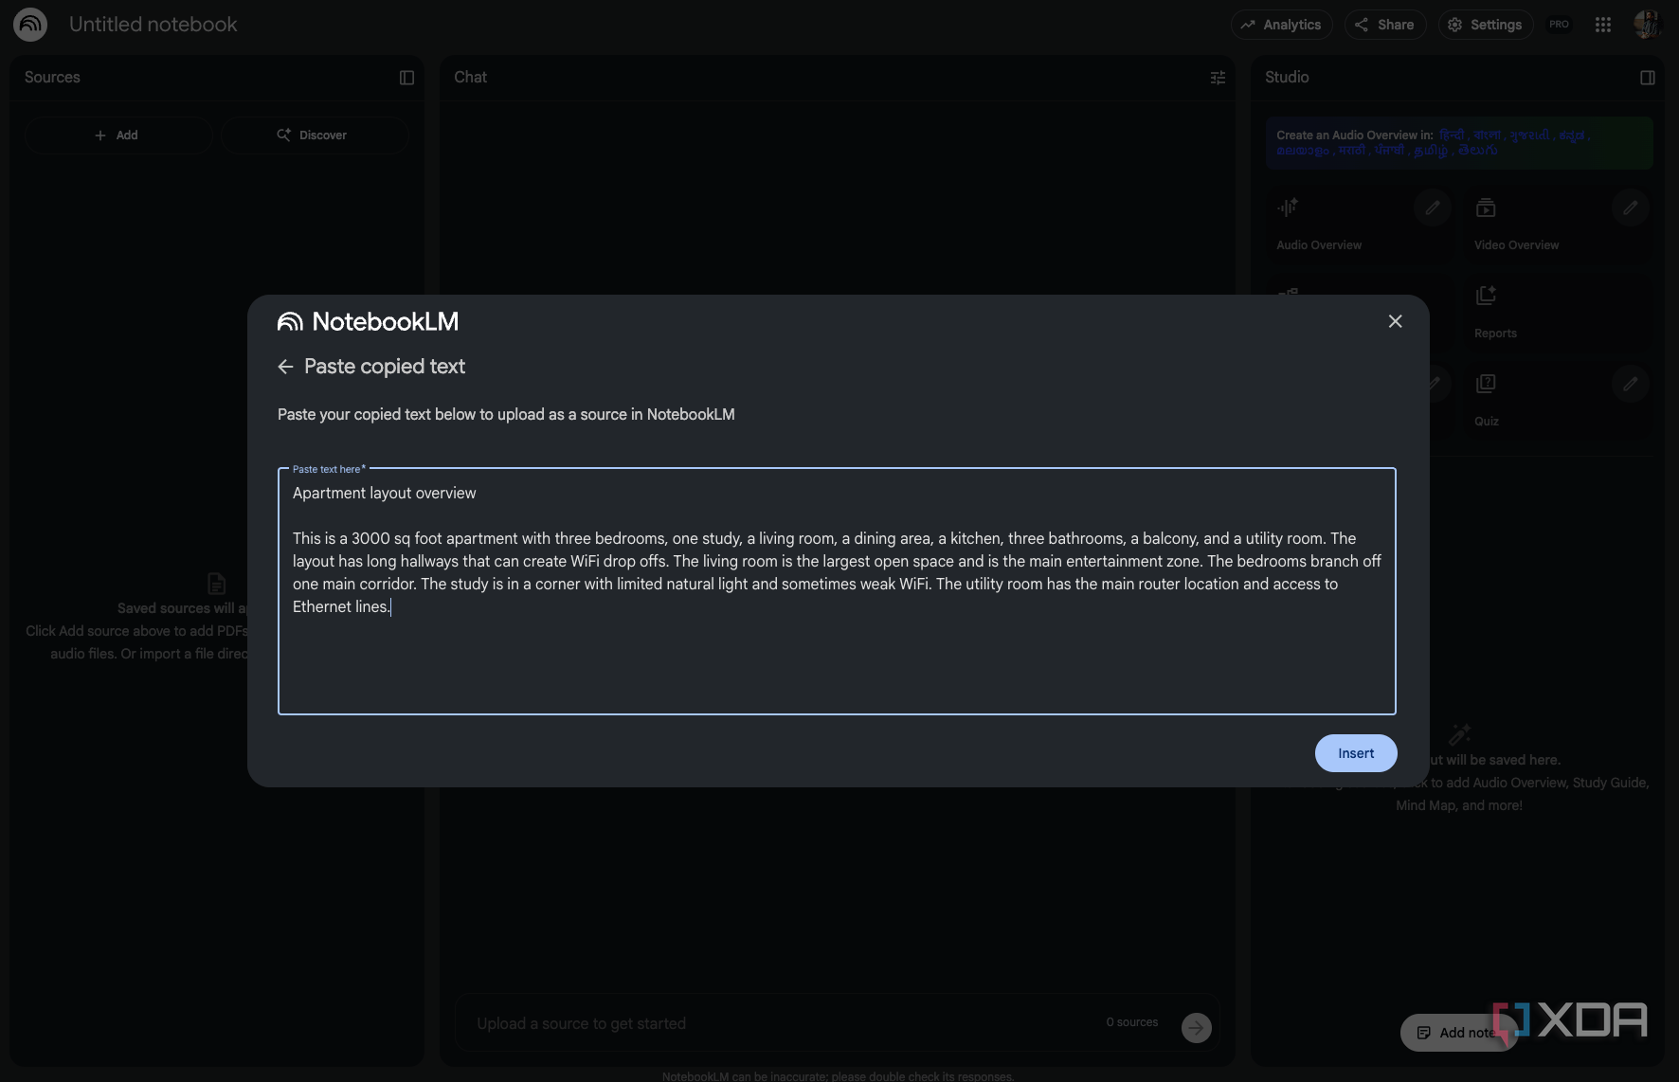The height and width of the screenshot is (1082, 1679).
Task: Open the Settings menu
Action: 1485,25
